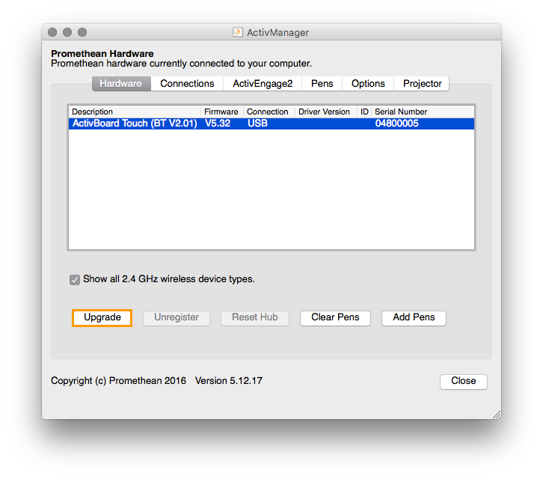Screen dimensions: 543x479
Task: Click the Add Pens button
Action: 414,318
